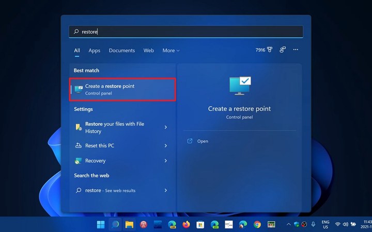This screenshot has height=232, width=372.
Task: Click the microphone tray icon
Action: (x=313, y=224)
